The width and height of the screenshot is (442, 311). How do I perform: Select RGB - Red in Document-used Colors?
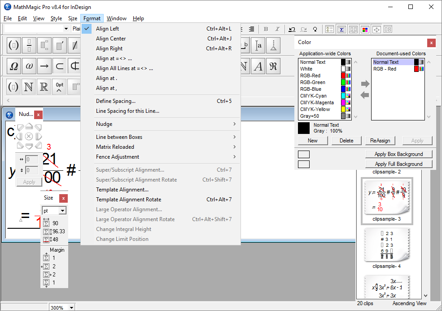[398, 69]
